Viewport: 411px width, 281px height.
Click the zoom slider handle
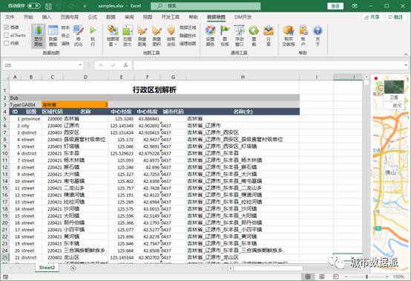[366, 277]
